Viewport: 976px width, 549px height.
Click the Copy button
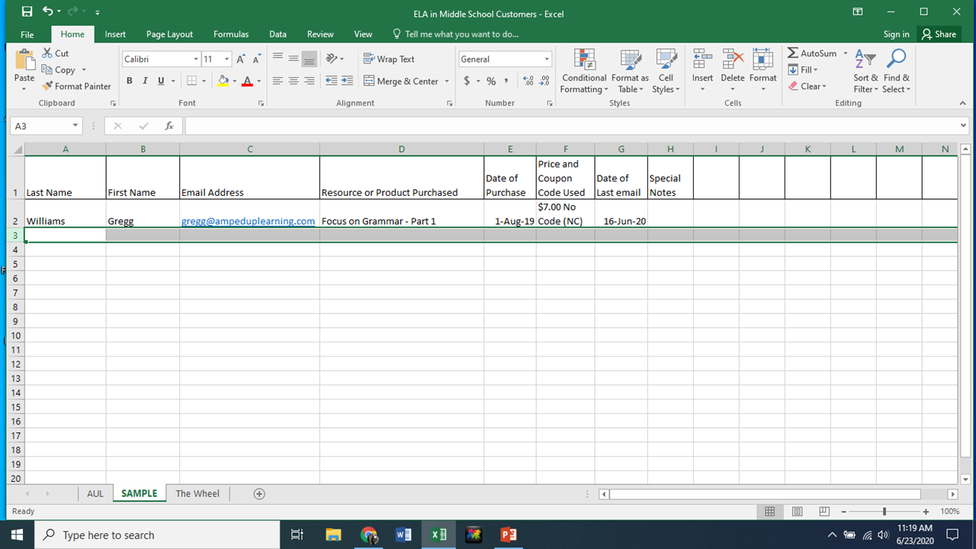(x=59, y=70)
